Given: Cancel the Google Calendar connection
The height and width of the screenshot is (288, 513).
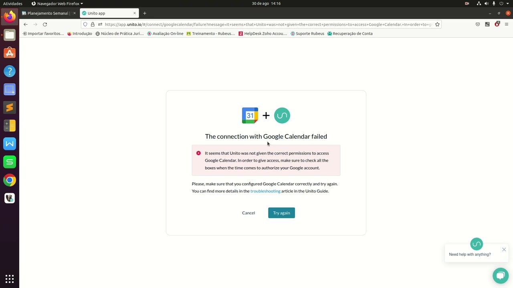Looking at the screenshot, I should (248, 213).
